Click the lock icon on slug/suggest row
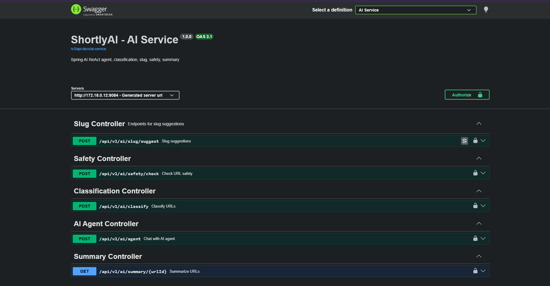The height and width of the screenshot is (286, 550). pos(475,141)
